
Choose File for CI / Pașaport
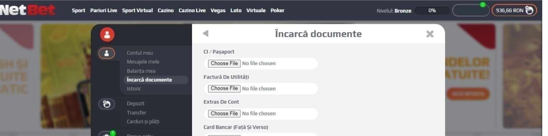tap(224, 64)
